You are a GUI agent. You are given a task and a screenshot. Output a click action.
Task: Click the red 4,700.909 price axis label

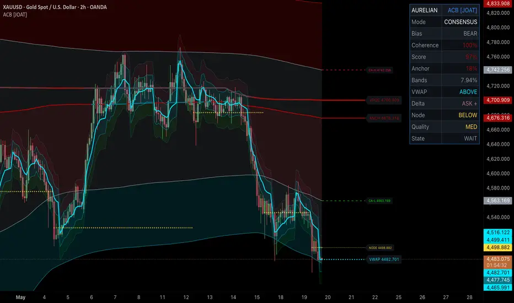[498, 100]
